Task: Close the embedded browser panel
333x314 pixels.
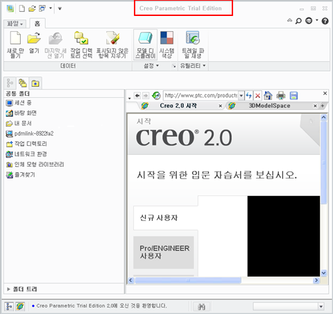Action: coord(325,93)
